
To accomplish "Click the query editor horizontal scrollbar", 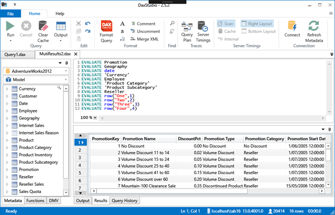I will [x=213, y=118].
